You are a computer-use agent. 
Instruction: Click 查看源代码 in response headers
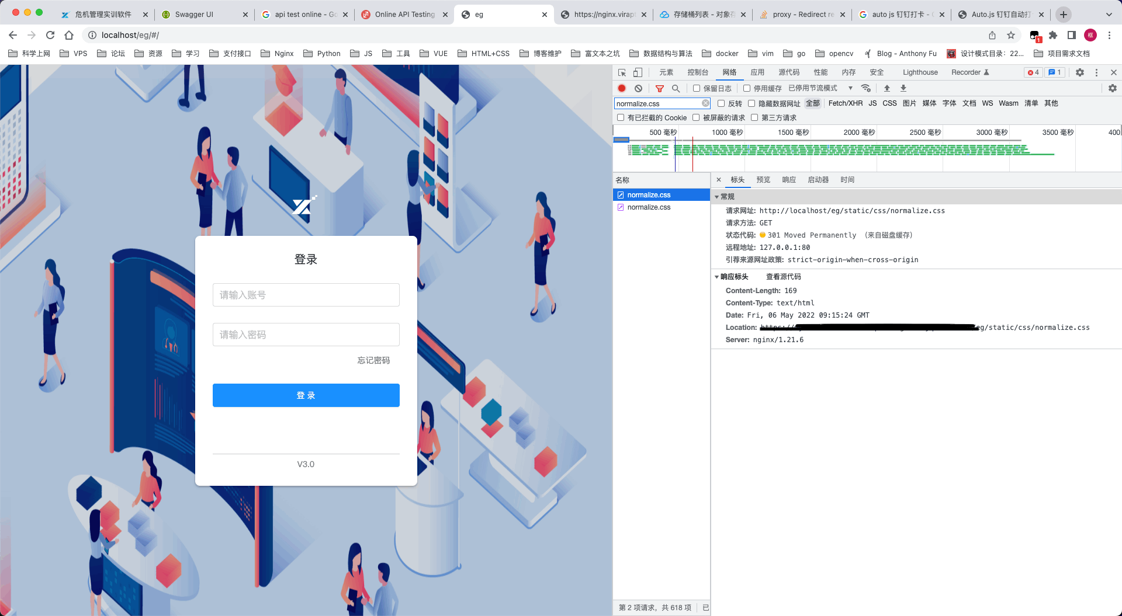pyautogui.click(x=783, y=277)
